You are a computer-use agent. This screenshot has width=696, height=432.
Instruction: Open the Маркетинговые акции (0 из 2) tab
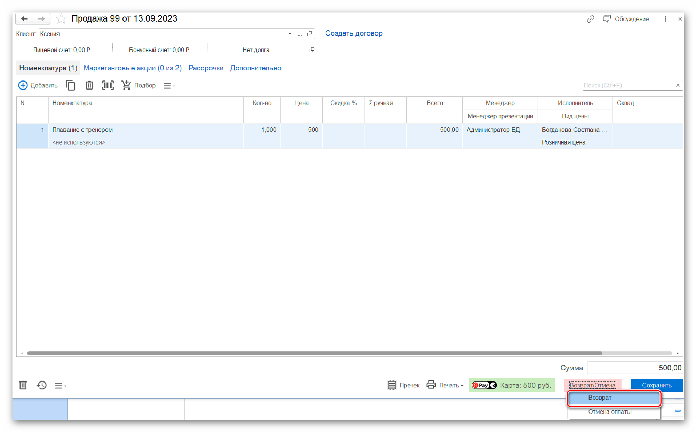click(133, 68)
